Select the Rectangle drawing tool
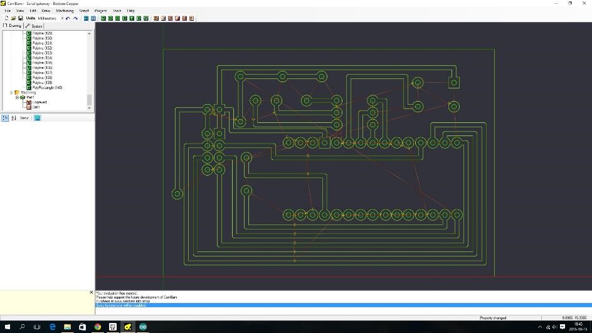592x333 pixels. pos(125,18)
